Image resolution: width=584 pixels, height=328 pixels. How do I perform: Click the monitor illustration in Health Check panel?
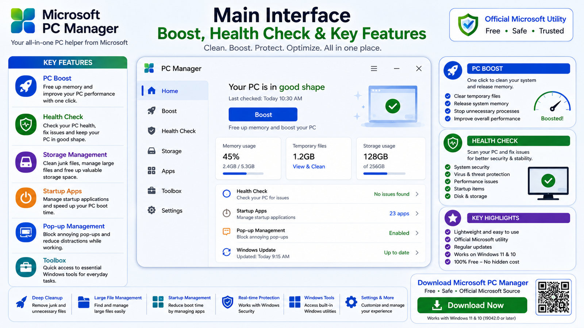(548, 183)
